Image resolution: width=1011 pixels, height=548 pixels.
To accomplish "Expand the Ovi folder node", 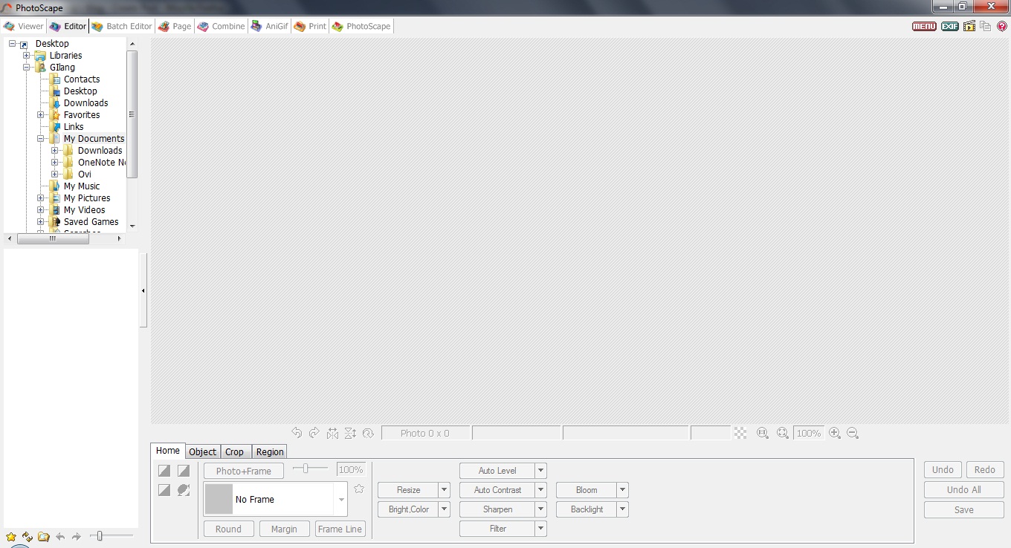I will pyautogui.click(x=55, y=174).
